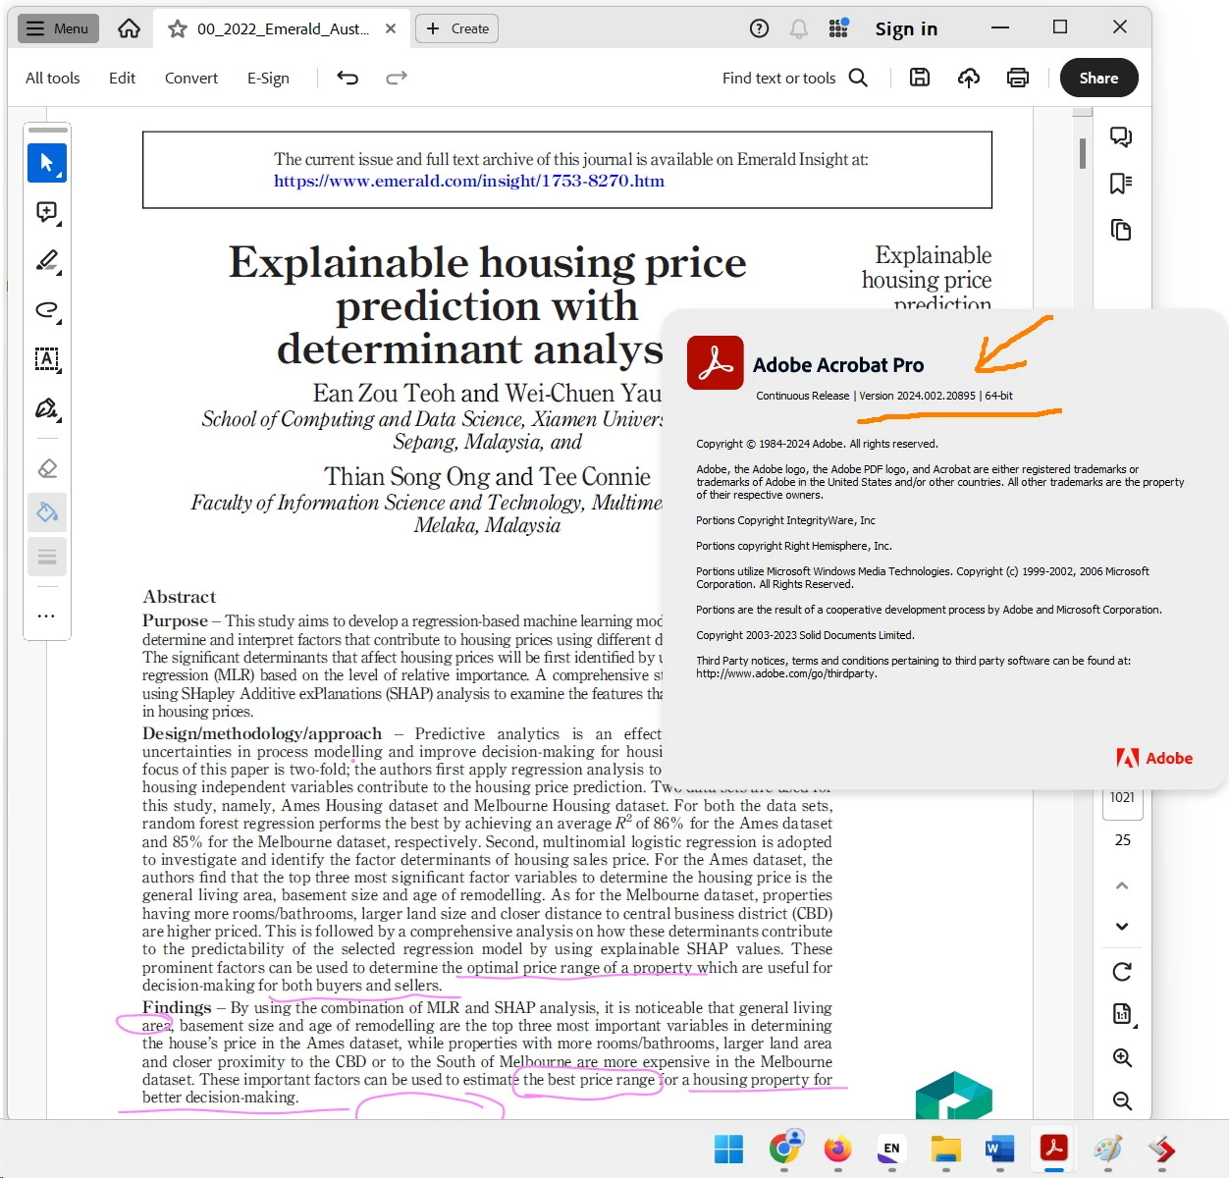Image resolution: width=1229 pixels, height=1178 pixels.
Task: Print the document
Action: (x=1018, y=78)
